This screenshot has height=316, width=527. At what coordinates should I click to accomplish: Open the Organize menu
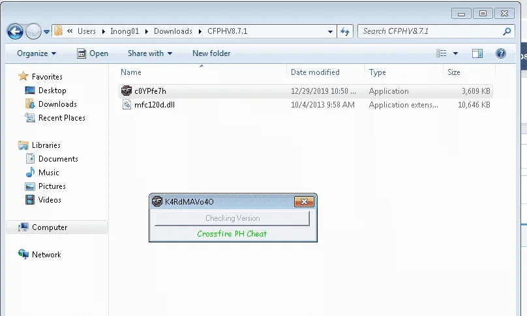point(37,53)
